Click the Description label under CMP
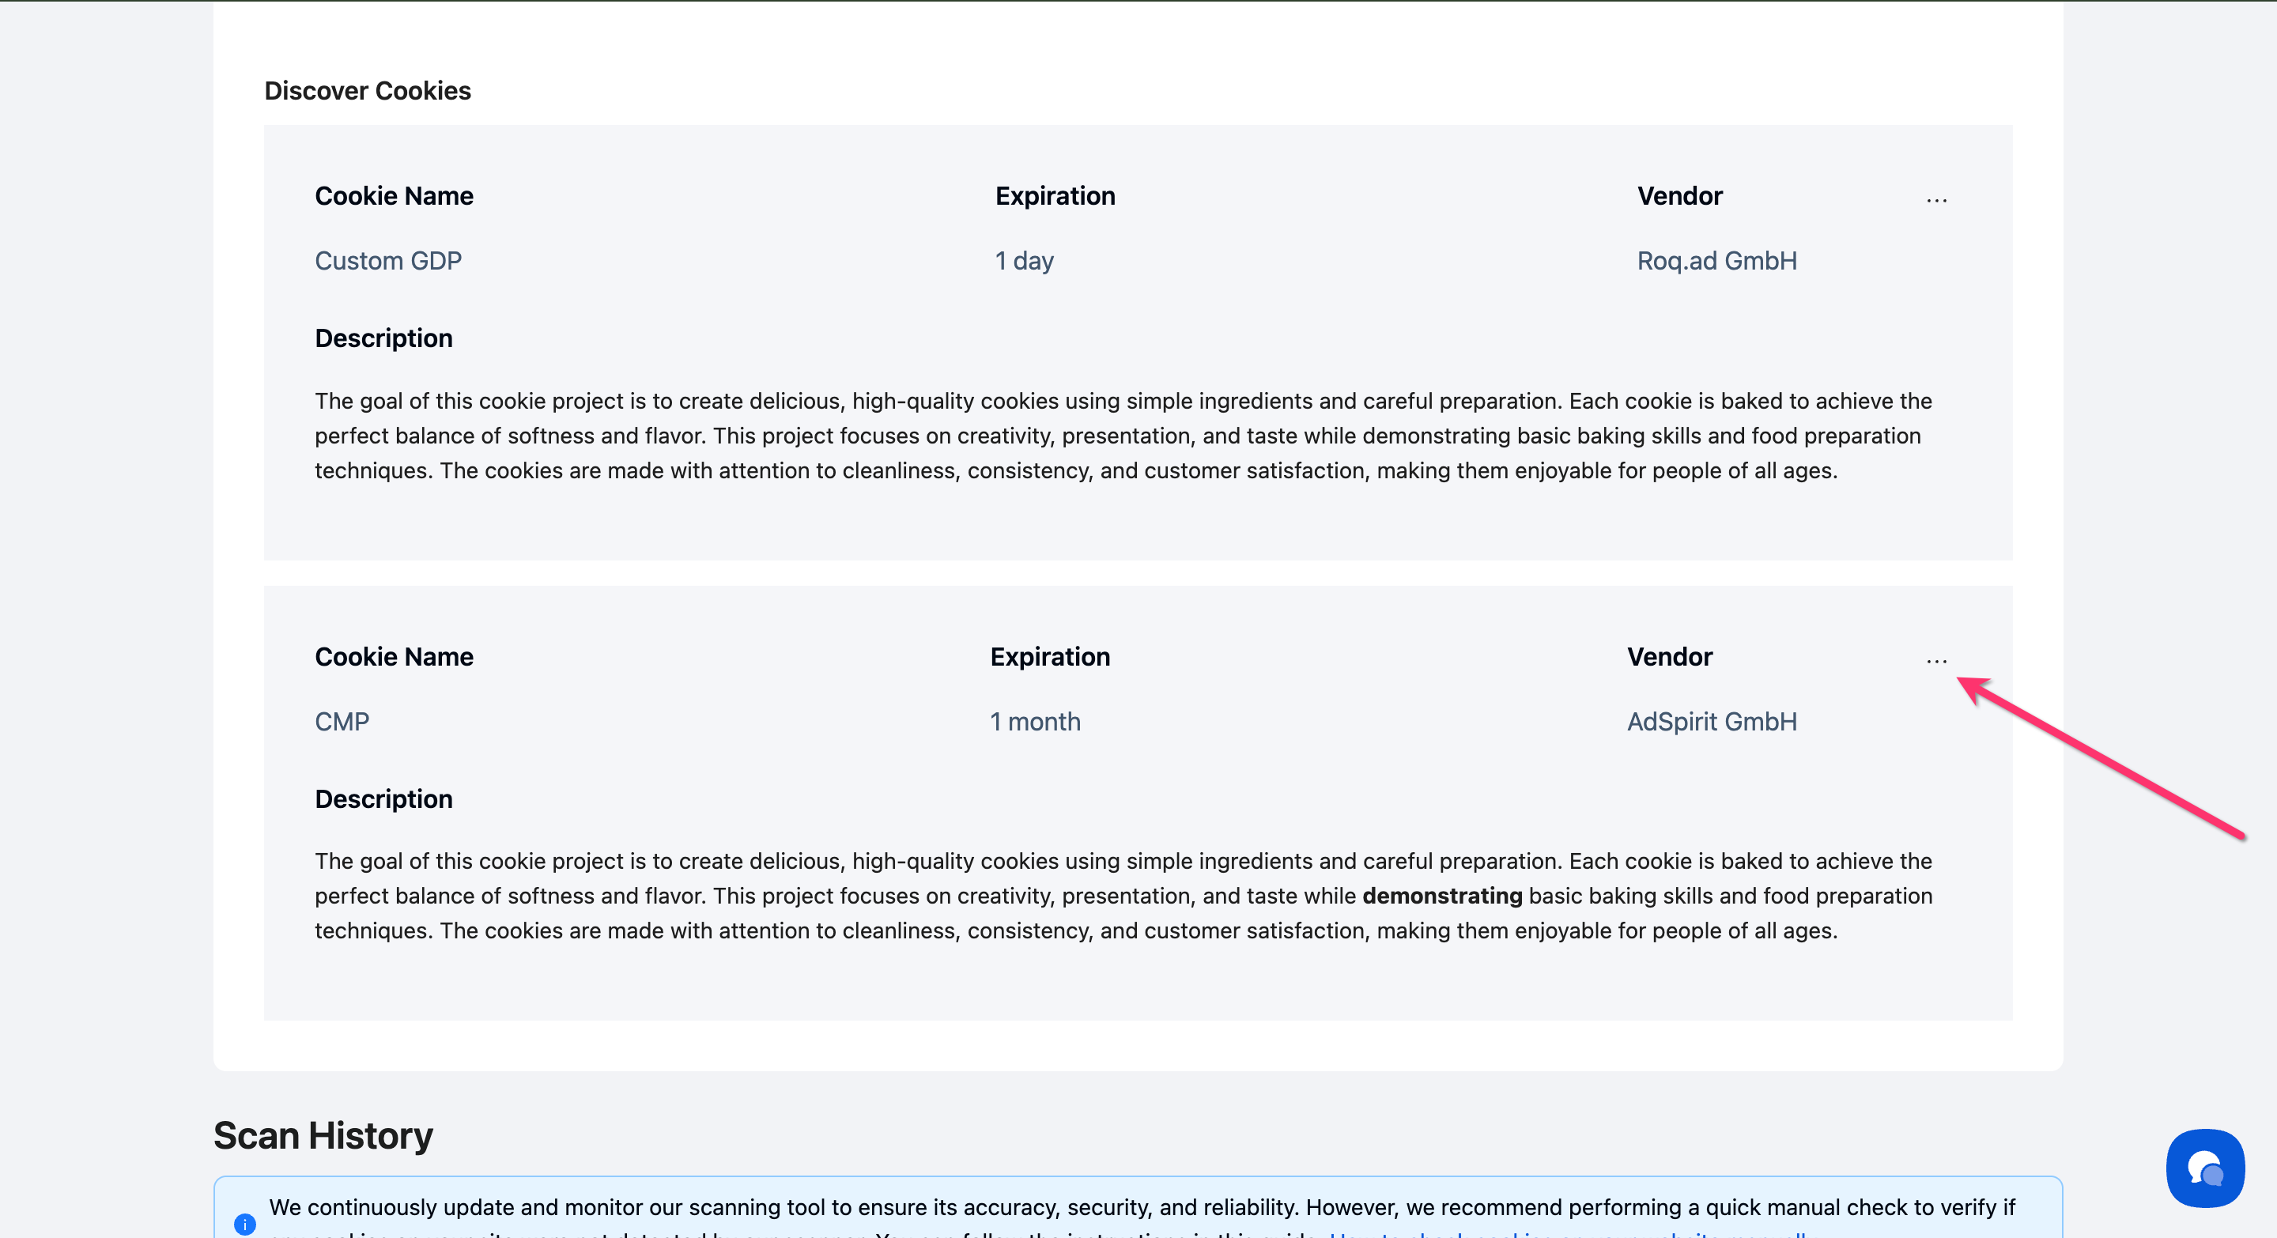The height and width of the screenshot is (1238, 2277). click(383, 798)
